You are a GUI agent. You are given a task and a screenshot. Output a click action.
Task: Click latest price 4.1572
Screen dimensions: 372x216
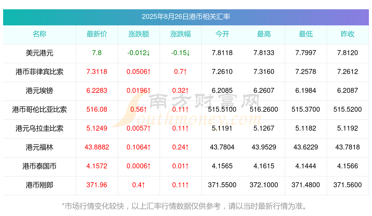(97, 166)
